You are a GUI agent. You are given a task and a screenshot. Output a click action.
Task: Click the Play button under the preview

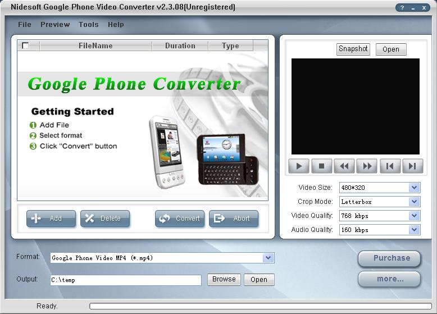click(298, 166)
